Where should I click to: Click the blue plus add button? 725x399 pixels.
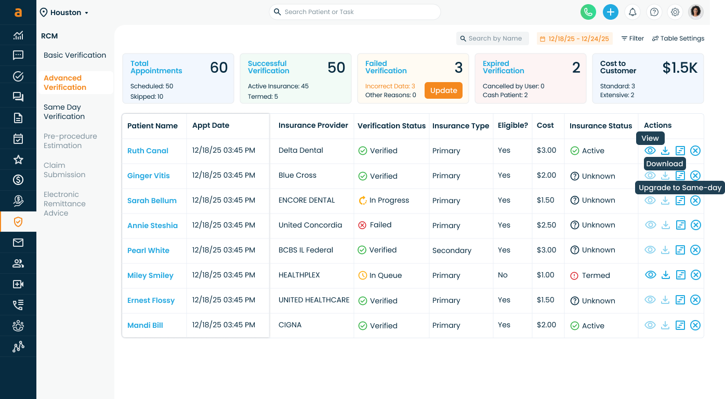pos(610,12)
